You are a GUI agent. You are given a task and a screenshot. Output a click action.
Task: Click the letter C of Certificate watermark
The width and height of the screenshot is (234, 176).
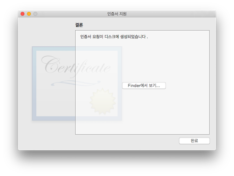click(50, 65)
